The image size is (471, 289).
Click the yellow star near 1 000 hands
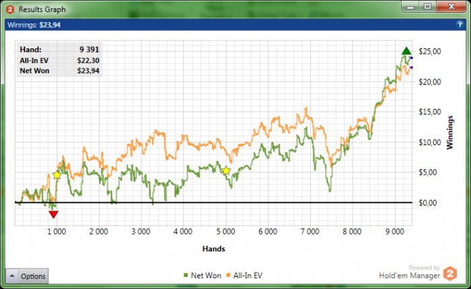[57, 175]
